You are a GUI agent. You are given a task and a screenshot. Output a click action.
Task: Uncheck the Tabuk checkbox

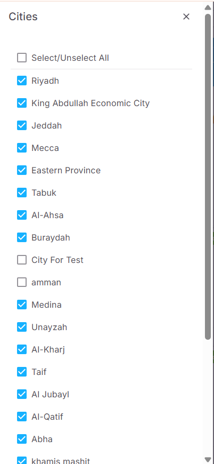[22, 193]
